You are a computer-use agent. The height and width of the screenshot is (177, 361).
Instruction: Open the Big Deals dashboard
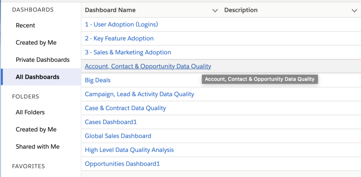click(x=98, y=80)
